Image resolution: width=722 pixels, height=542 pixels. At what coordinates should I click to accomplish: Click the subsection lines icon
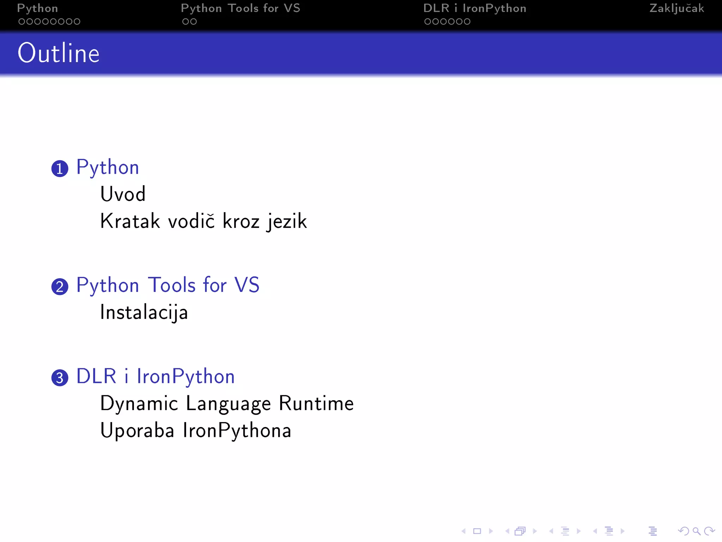[x=565, y=531]
